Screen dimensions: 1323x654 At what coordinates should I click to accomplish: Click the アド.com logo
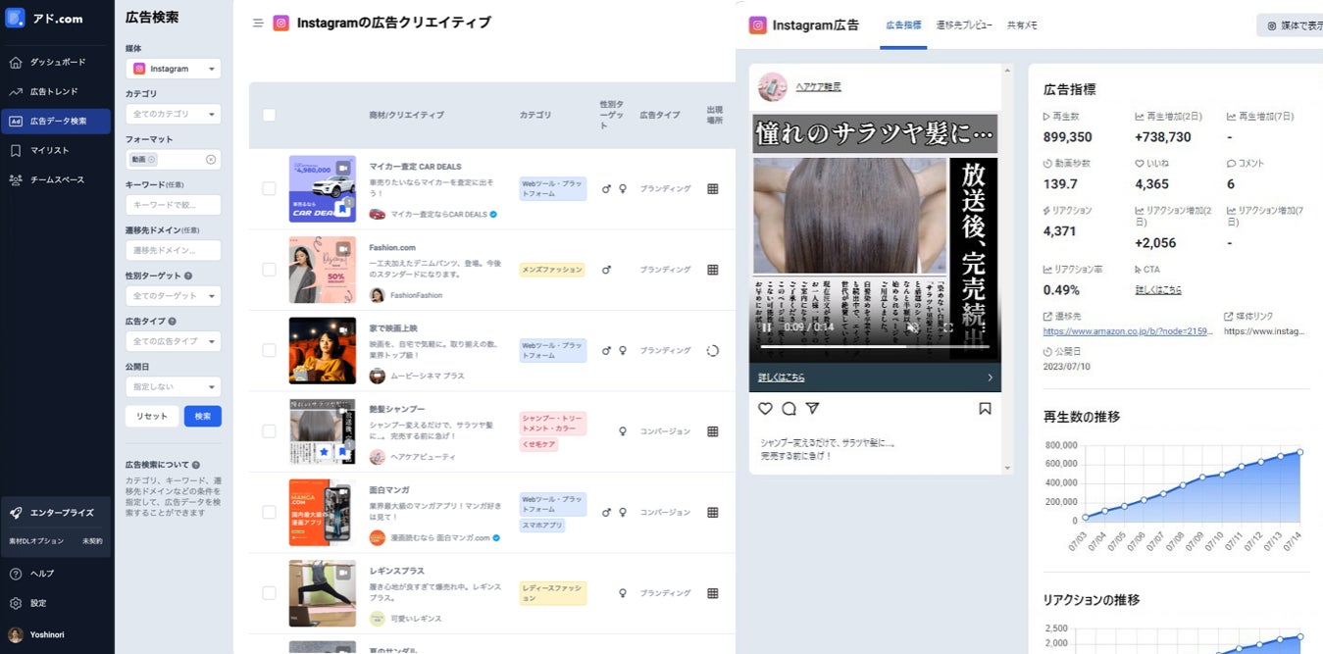click(44, 19)
